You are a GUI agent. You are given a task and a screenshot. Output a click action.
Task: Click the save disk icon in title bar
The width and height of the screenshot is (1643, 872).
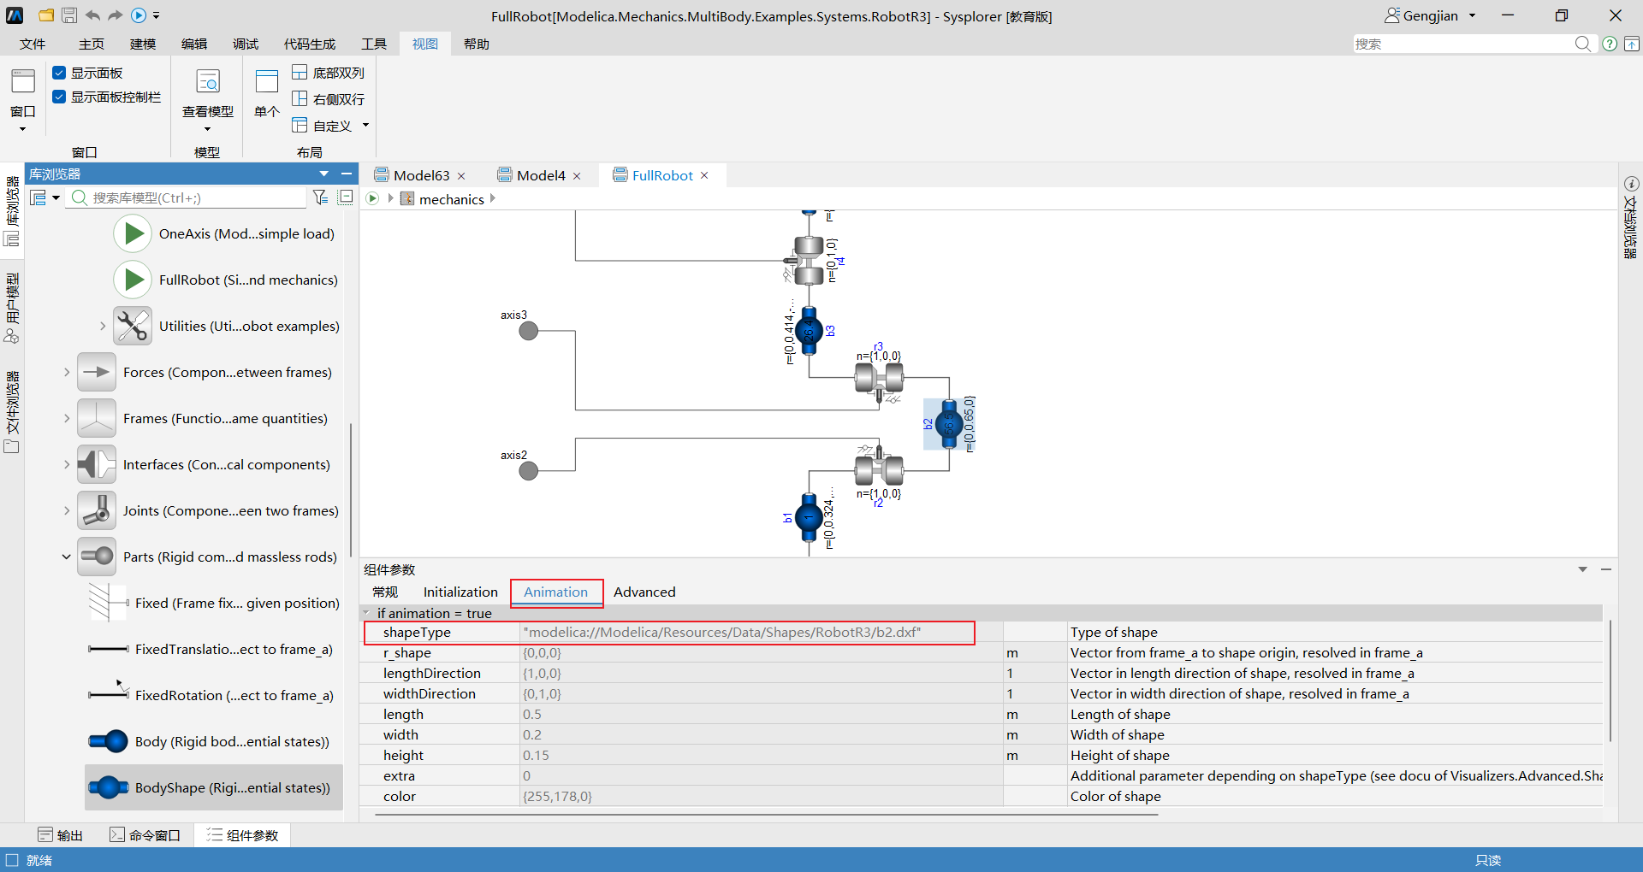(69, 15)
